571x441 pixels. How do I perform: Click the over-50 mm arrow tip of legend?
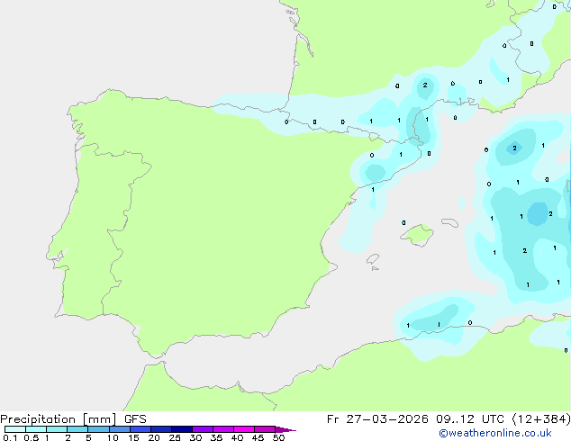pos(285,429)
